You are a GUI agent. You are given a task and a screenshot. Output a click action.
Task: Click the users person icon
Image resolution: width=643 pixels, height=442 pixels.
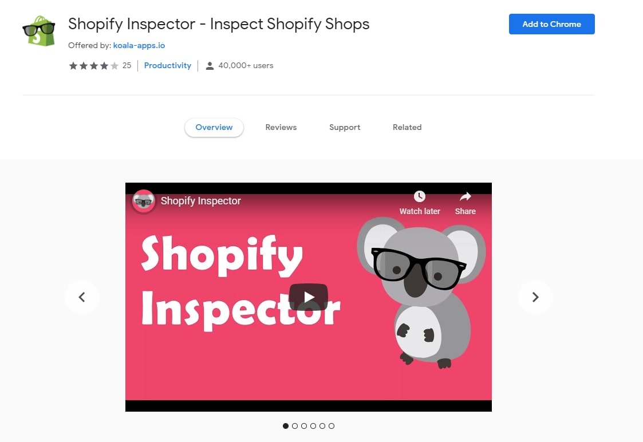[x=210, y=66]
